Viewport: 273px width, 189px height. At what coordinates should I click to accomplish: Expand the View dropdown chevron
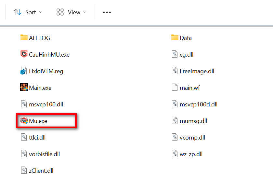coord(85,12)
